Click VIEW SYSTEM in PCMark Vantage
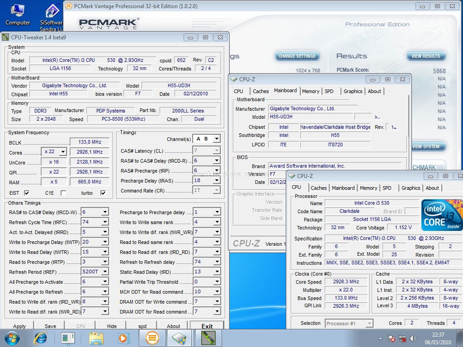 point(429,146)
